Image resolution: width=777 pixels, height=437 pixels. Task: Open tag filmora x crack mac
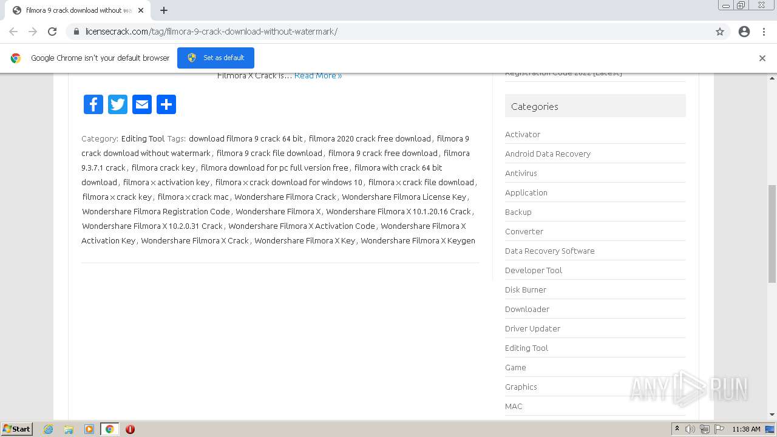pos(193,197)
